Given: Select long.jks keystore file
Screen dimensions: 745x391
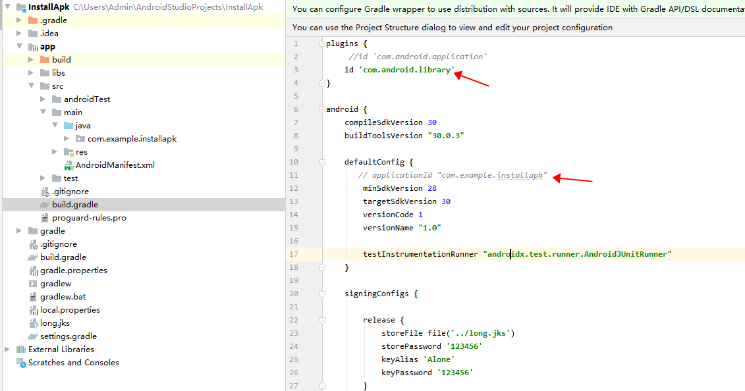Looking at the screenshot, I should click(55, 323).
